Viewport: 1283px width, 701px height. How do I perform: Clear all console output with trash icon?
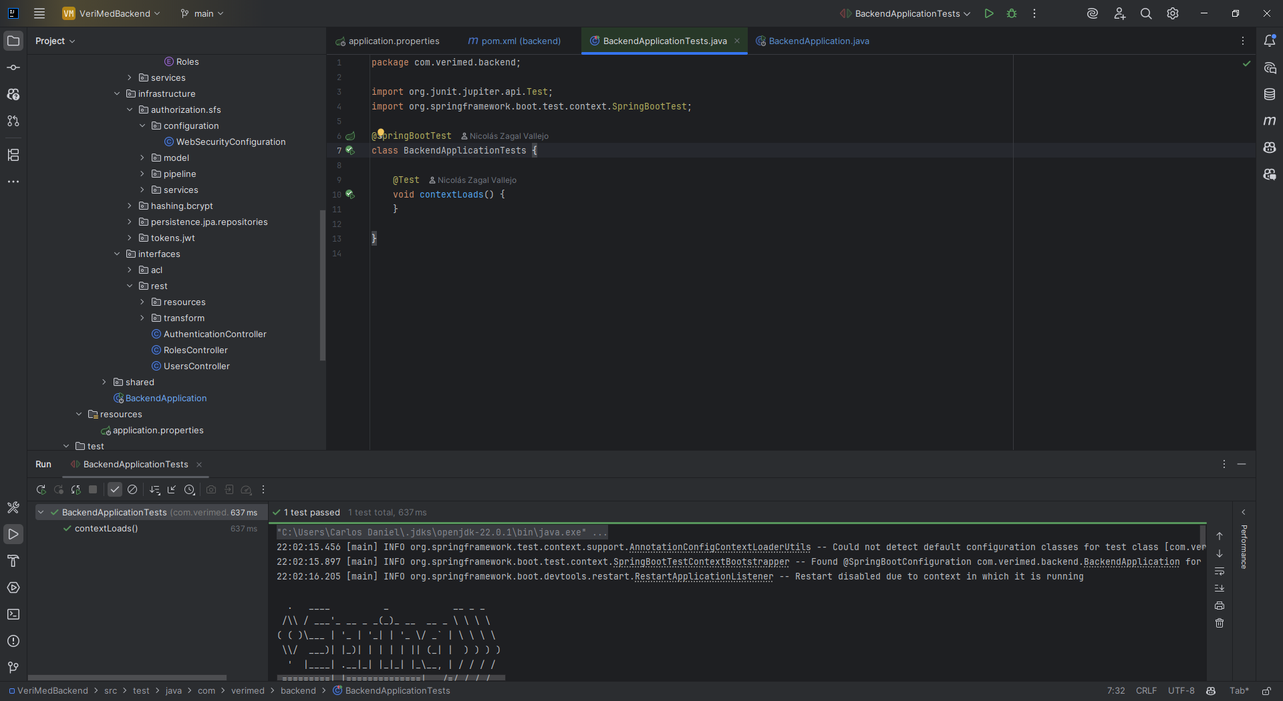pos(1220,623)
